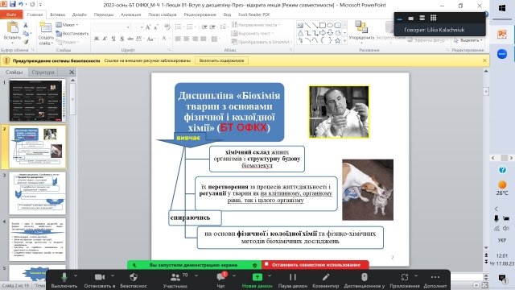
Task: Open Zoom Безопасность (Security) shield
Action: 134,280
